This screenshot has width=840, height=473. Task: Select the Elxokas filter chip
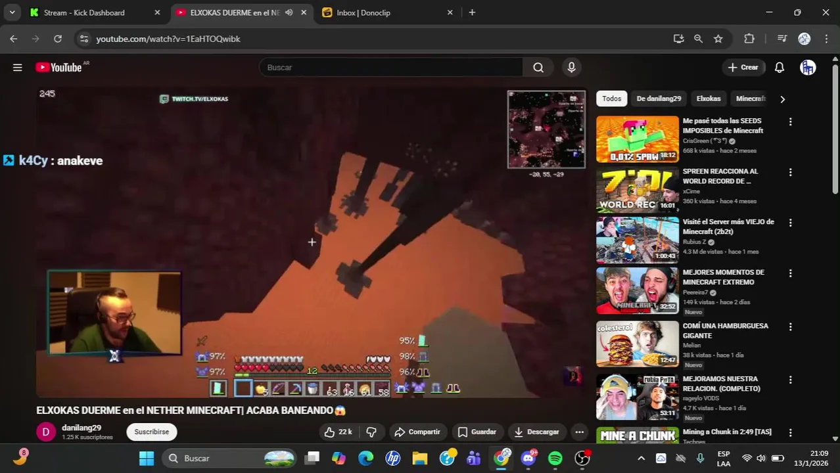(x=709, y=99)
